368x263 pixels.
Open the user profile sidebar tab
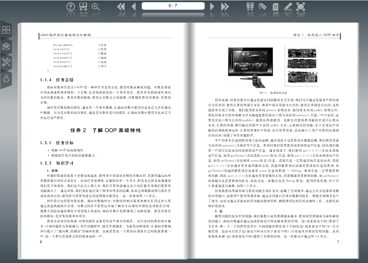6,78
